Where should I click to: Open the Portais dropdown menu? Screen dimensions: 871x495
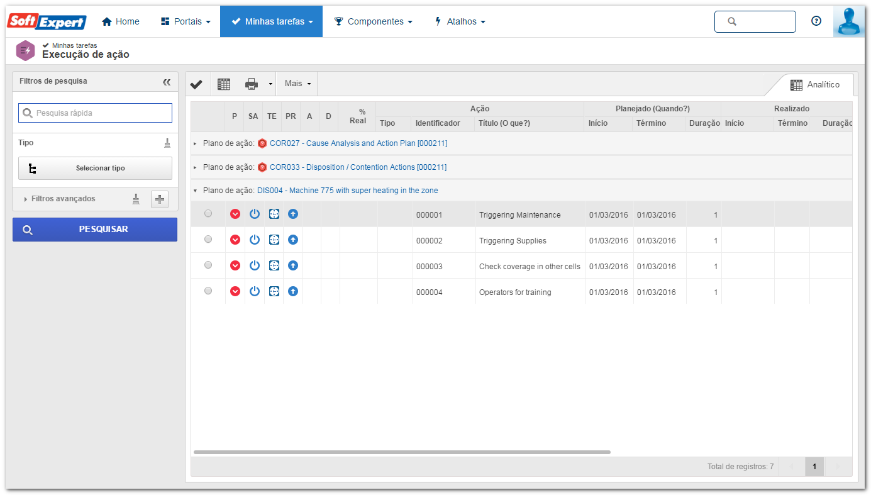click(x=186, y=21)
